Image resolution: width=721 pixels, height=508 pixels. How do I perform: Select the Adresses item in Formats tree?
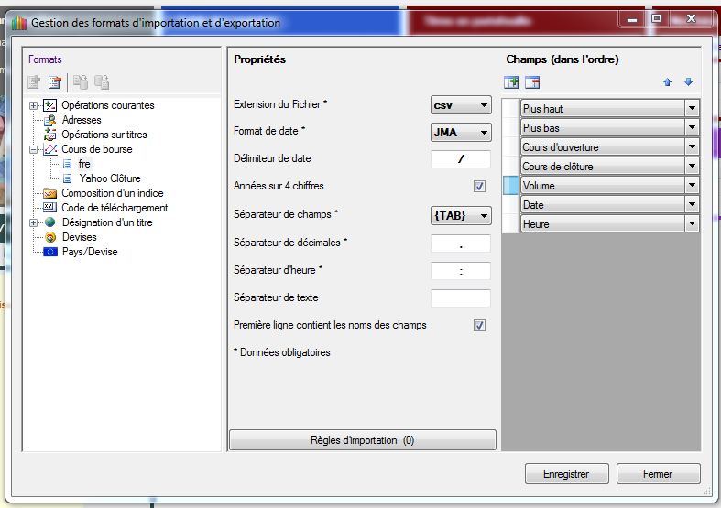[82, 120]
